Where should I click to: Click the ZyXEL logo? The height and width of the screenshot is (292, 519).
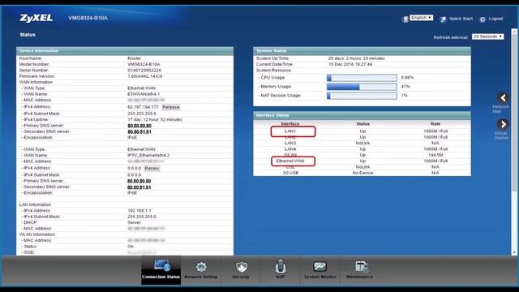click(x=36, y=18)
